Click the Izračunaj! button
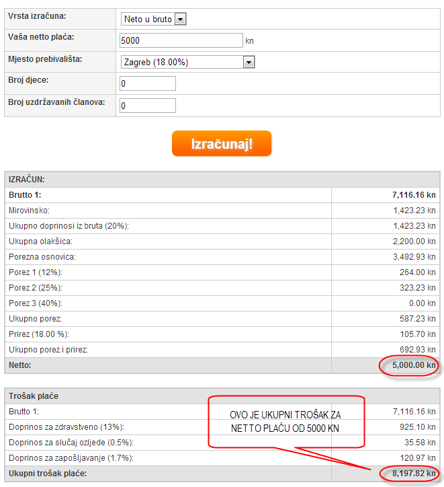444x487 pixels. pyautogui.click(x=222, y=143)
